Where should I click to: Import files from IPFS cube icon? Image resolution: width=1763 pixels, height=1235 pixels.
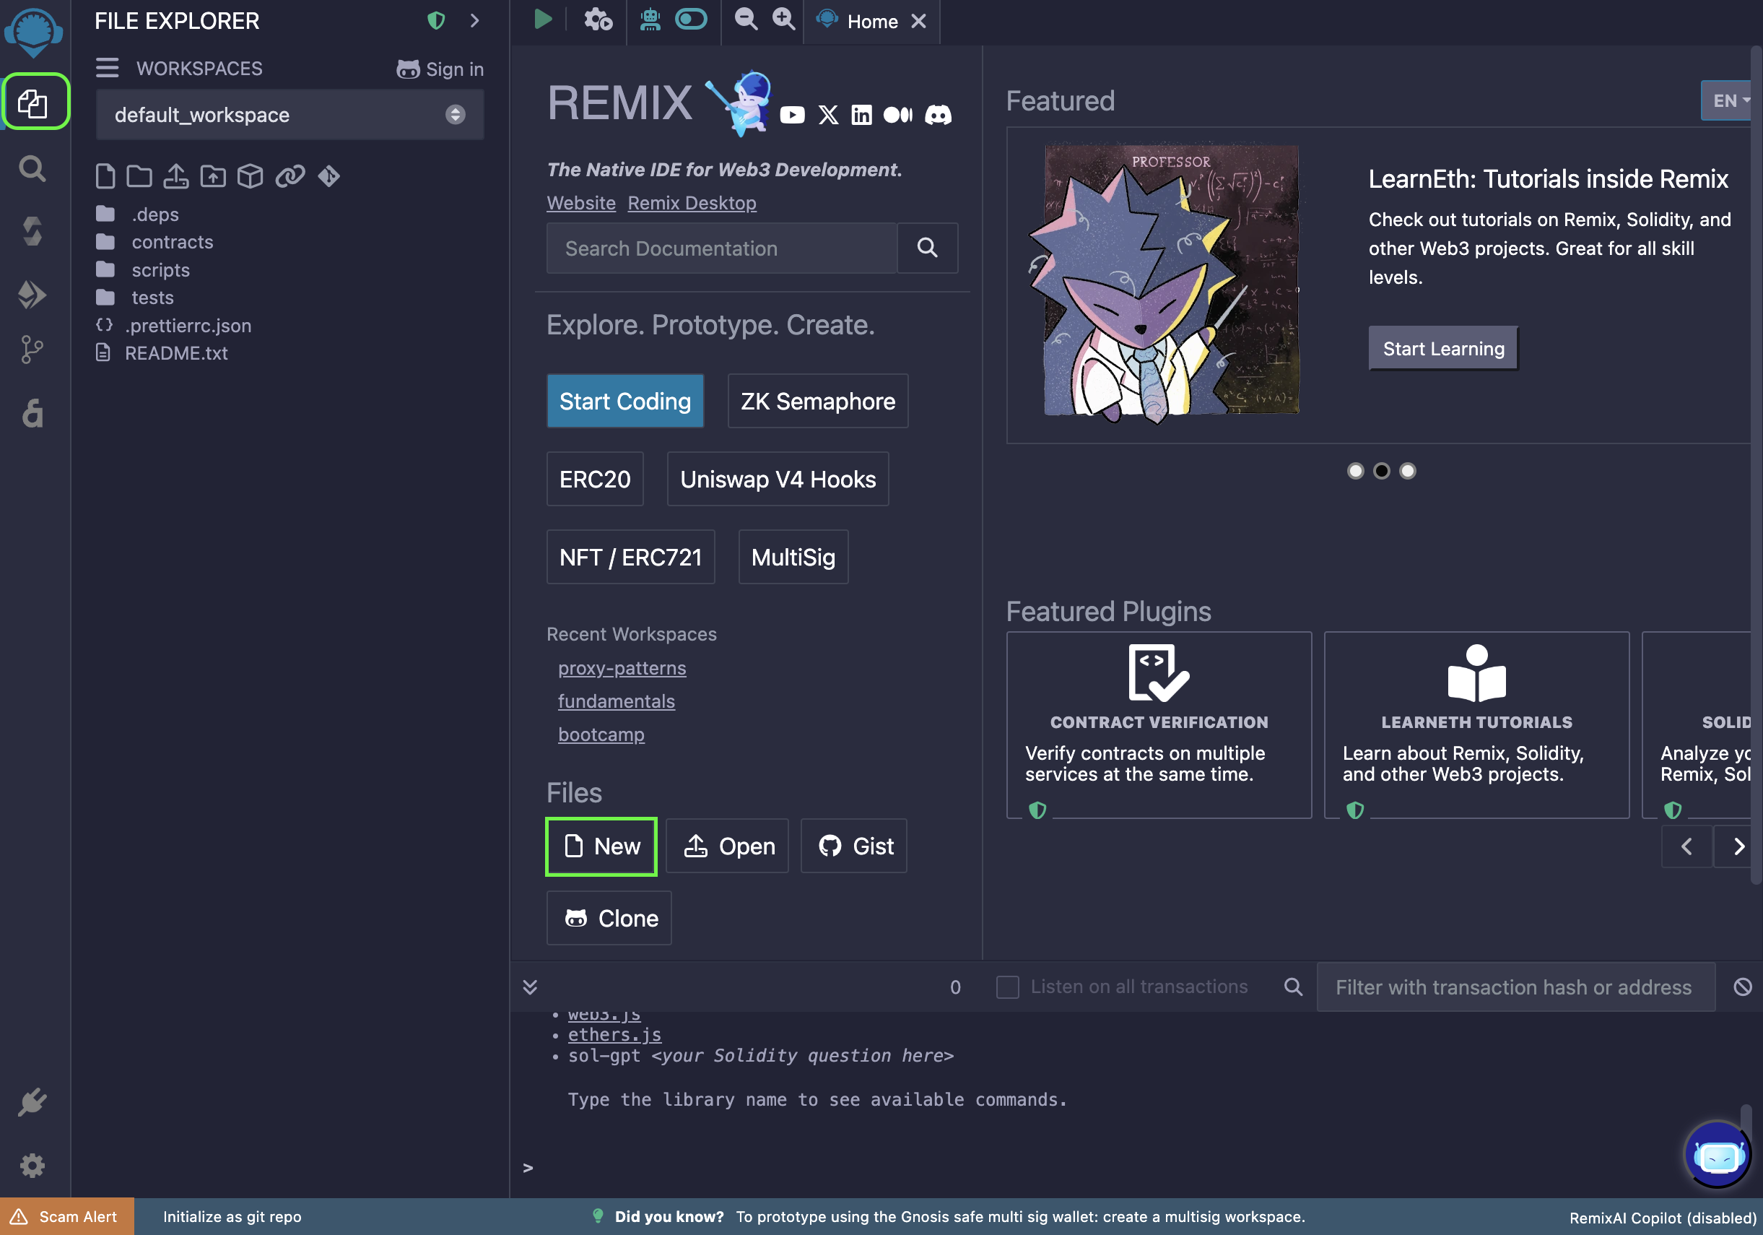point(251,176)
